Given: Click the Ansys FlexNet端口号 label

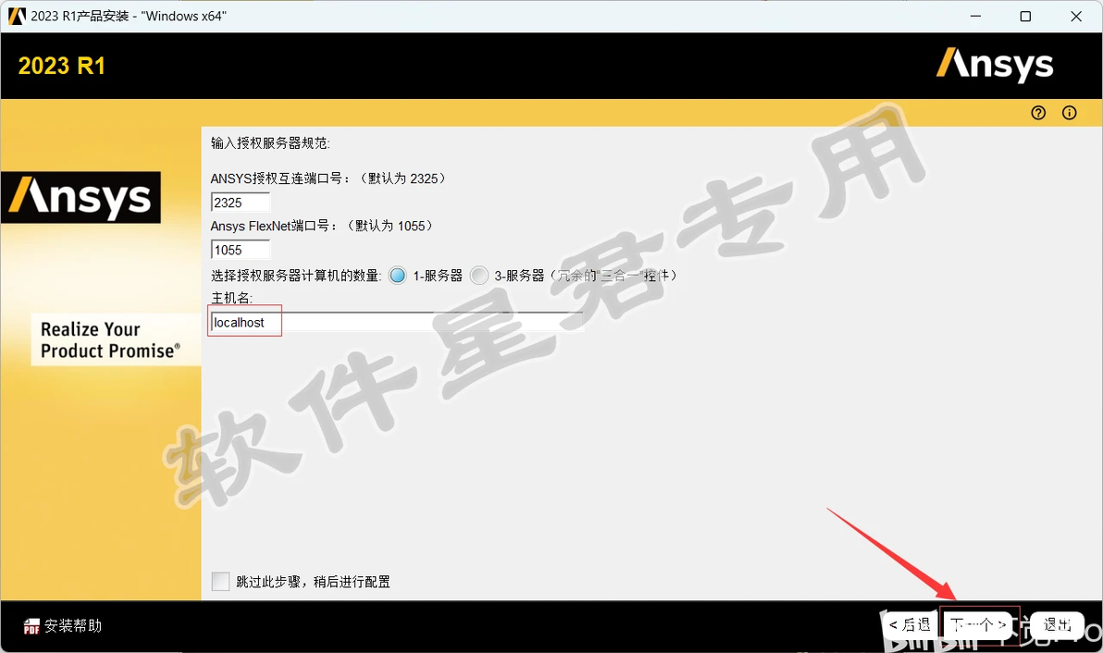Looking at the screenshot, I should [321, 226].
